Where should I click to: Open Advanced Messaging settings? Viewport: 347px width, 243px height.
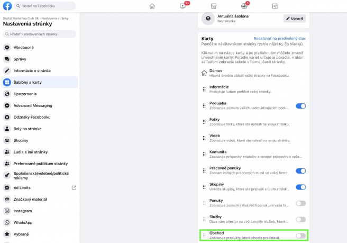tap(40, 105)
